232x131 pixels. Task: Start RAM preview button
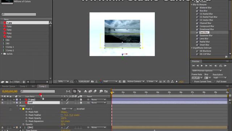coord(225,65)
